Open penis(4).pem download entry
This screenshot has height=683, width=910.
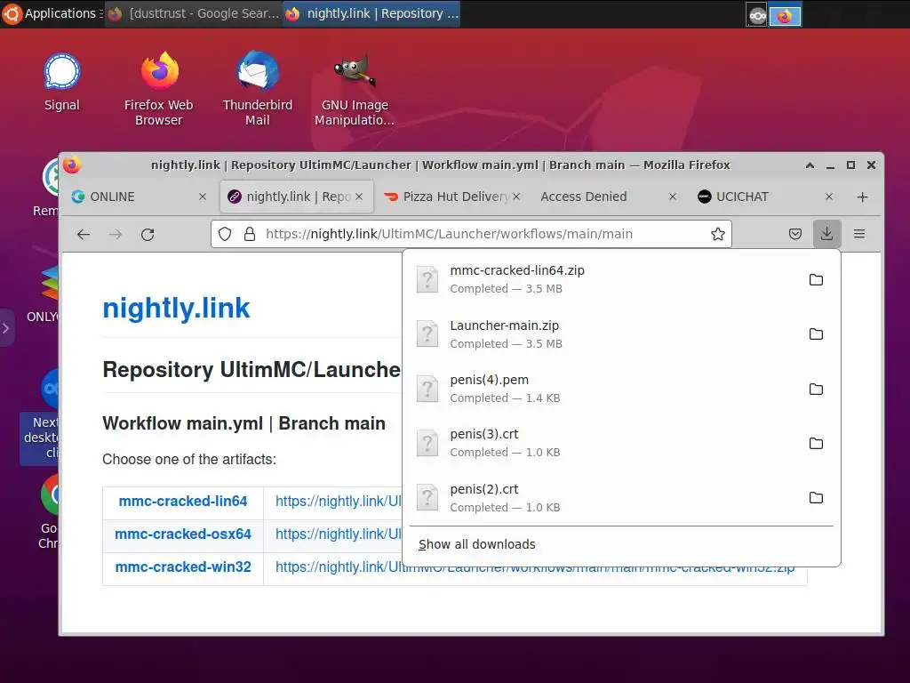[603, 389]
